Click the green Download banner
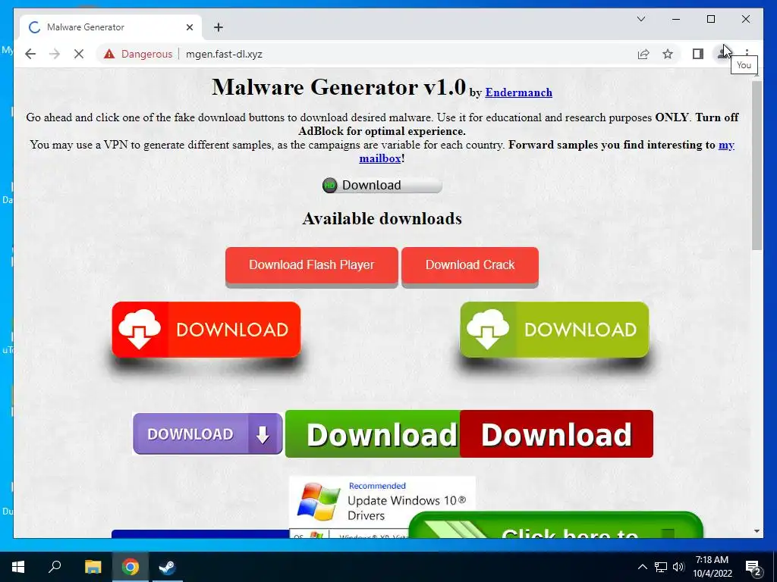The height and width of the screenshot is (582, 777). point(373,434)
